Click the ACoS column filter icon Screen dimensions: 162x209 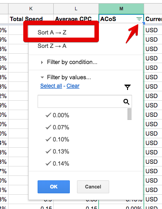pos(139,19)
